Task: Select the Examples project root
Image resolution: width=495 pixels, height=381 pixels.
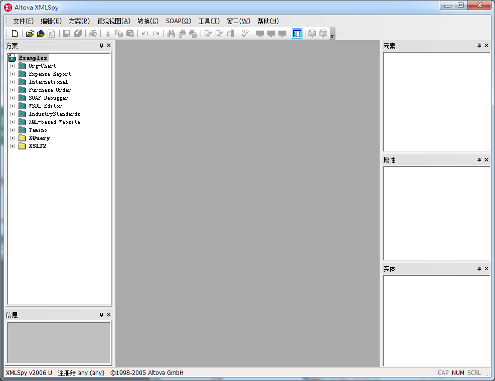Action: pyautogui.click(x=33, y=58)
